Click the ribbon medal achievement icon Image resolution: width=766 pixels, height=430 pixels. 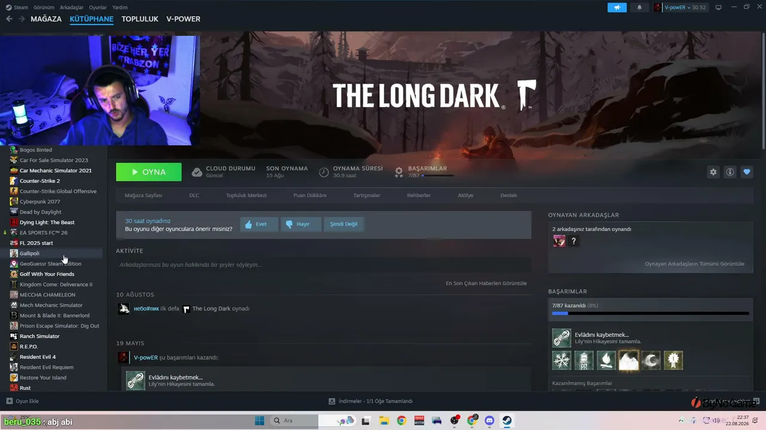point(673,360)
